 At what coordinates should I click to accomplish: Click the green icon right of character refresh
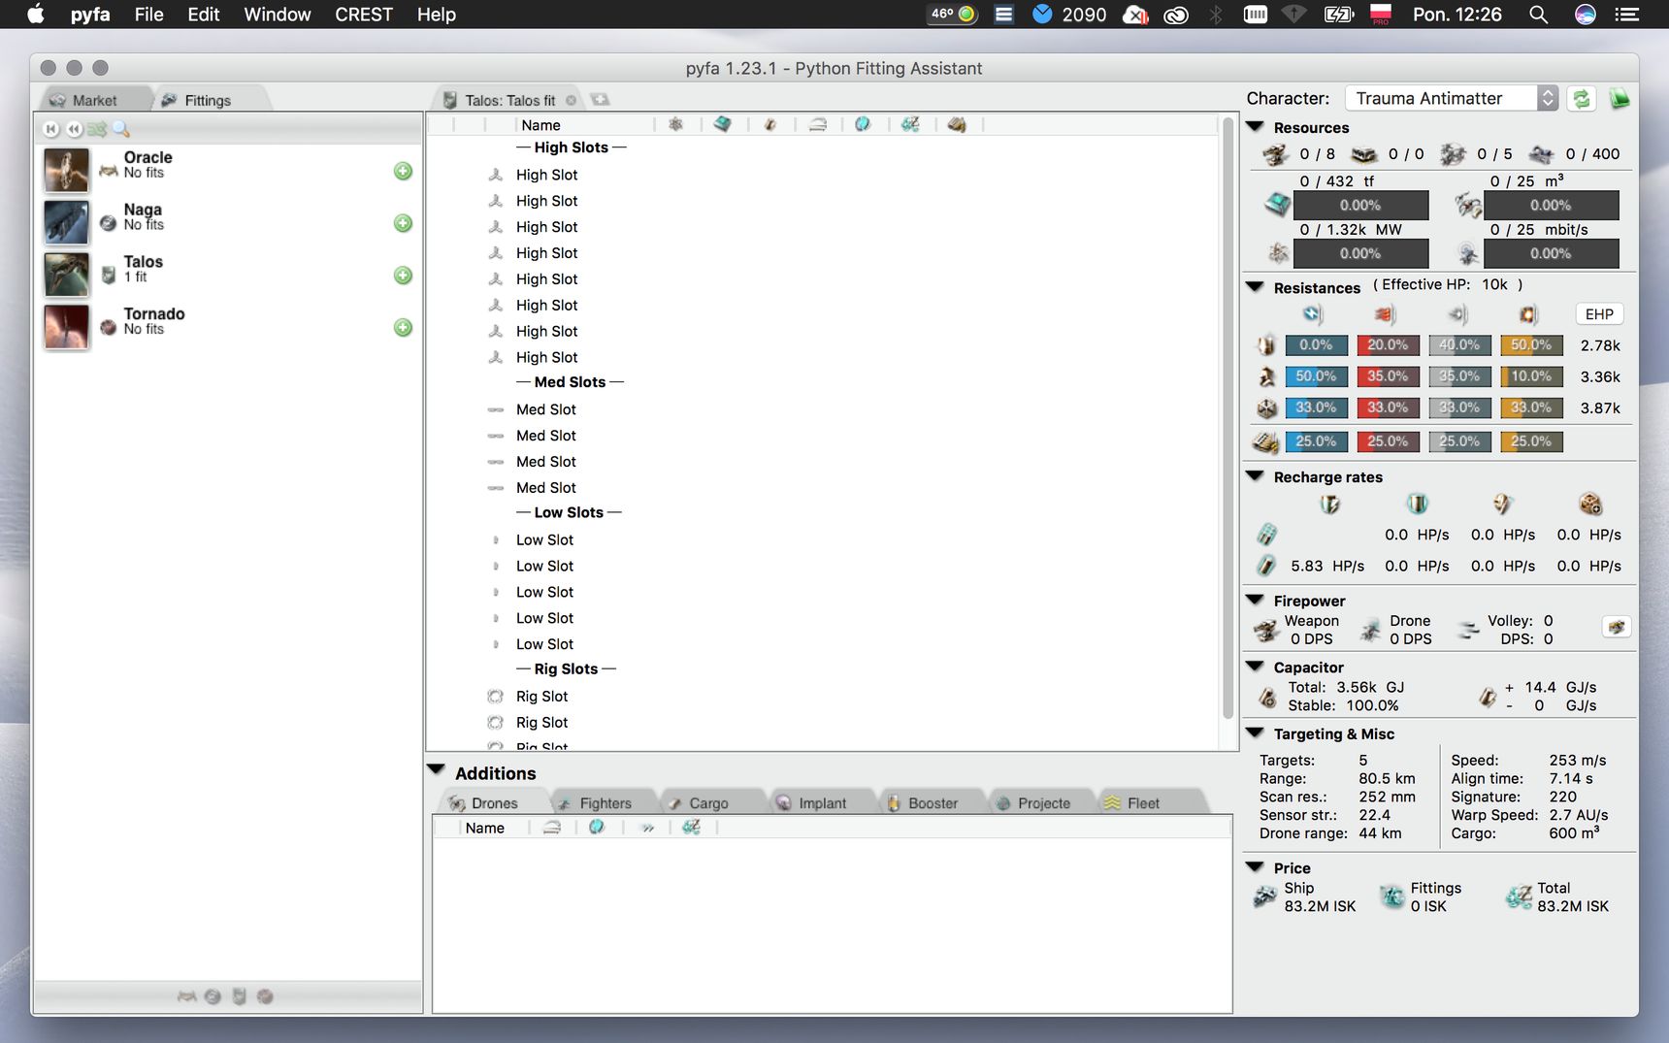coord(1619,98)
